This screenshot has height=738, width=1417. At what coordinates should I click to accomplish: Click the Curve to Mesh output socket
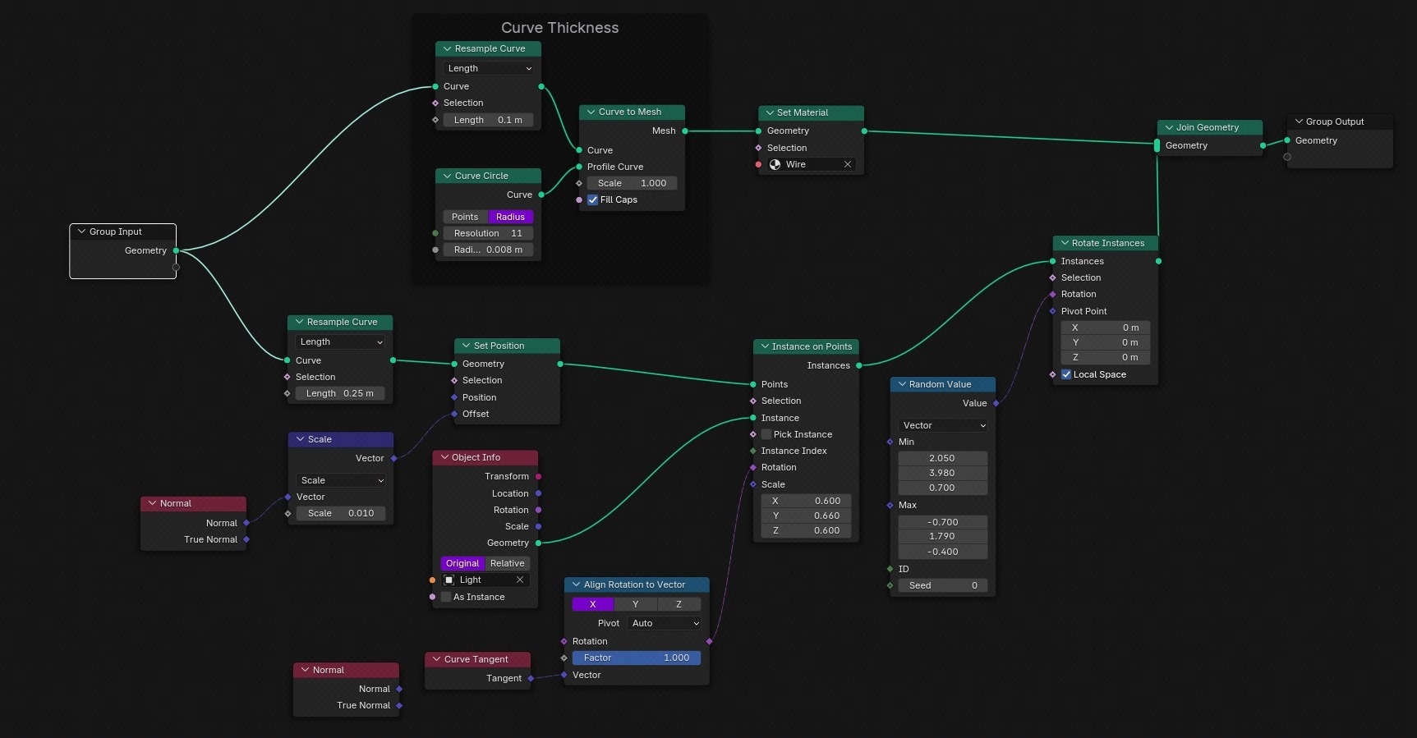pyautogui.click(x=685, y=131)
